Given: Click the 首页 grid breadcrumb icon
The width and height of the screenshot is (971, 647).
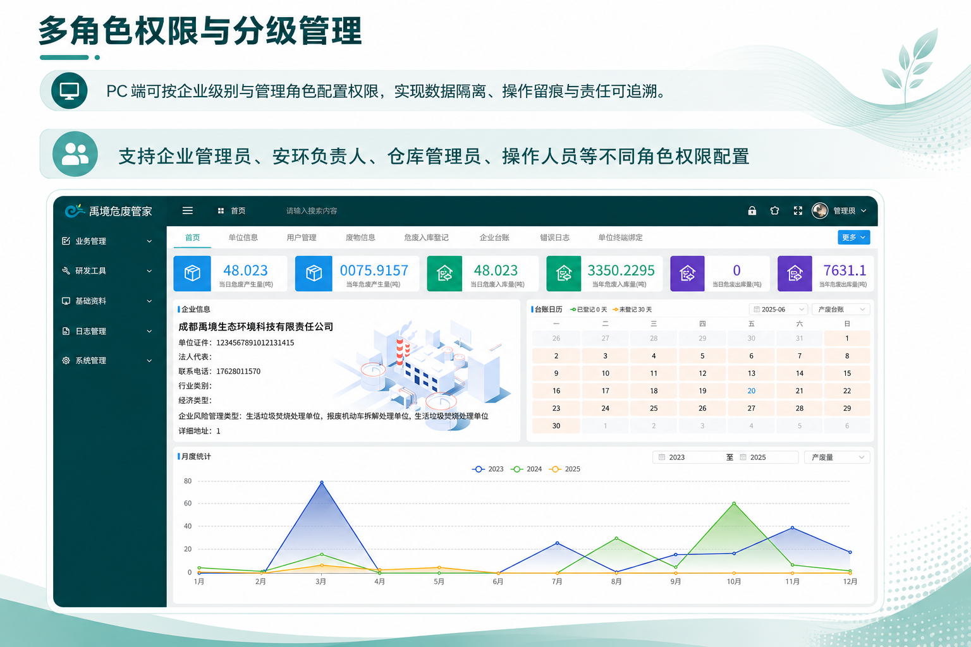Looking at the screenshot, I should (221, 211).
